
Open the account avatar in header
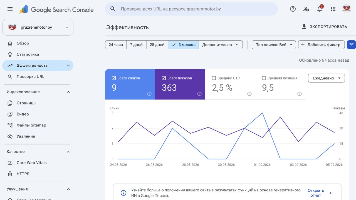[x=346, y=9]
